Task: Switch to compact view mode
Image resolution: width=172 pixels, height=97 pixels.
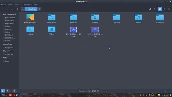Action: tap(169, 9)
